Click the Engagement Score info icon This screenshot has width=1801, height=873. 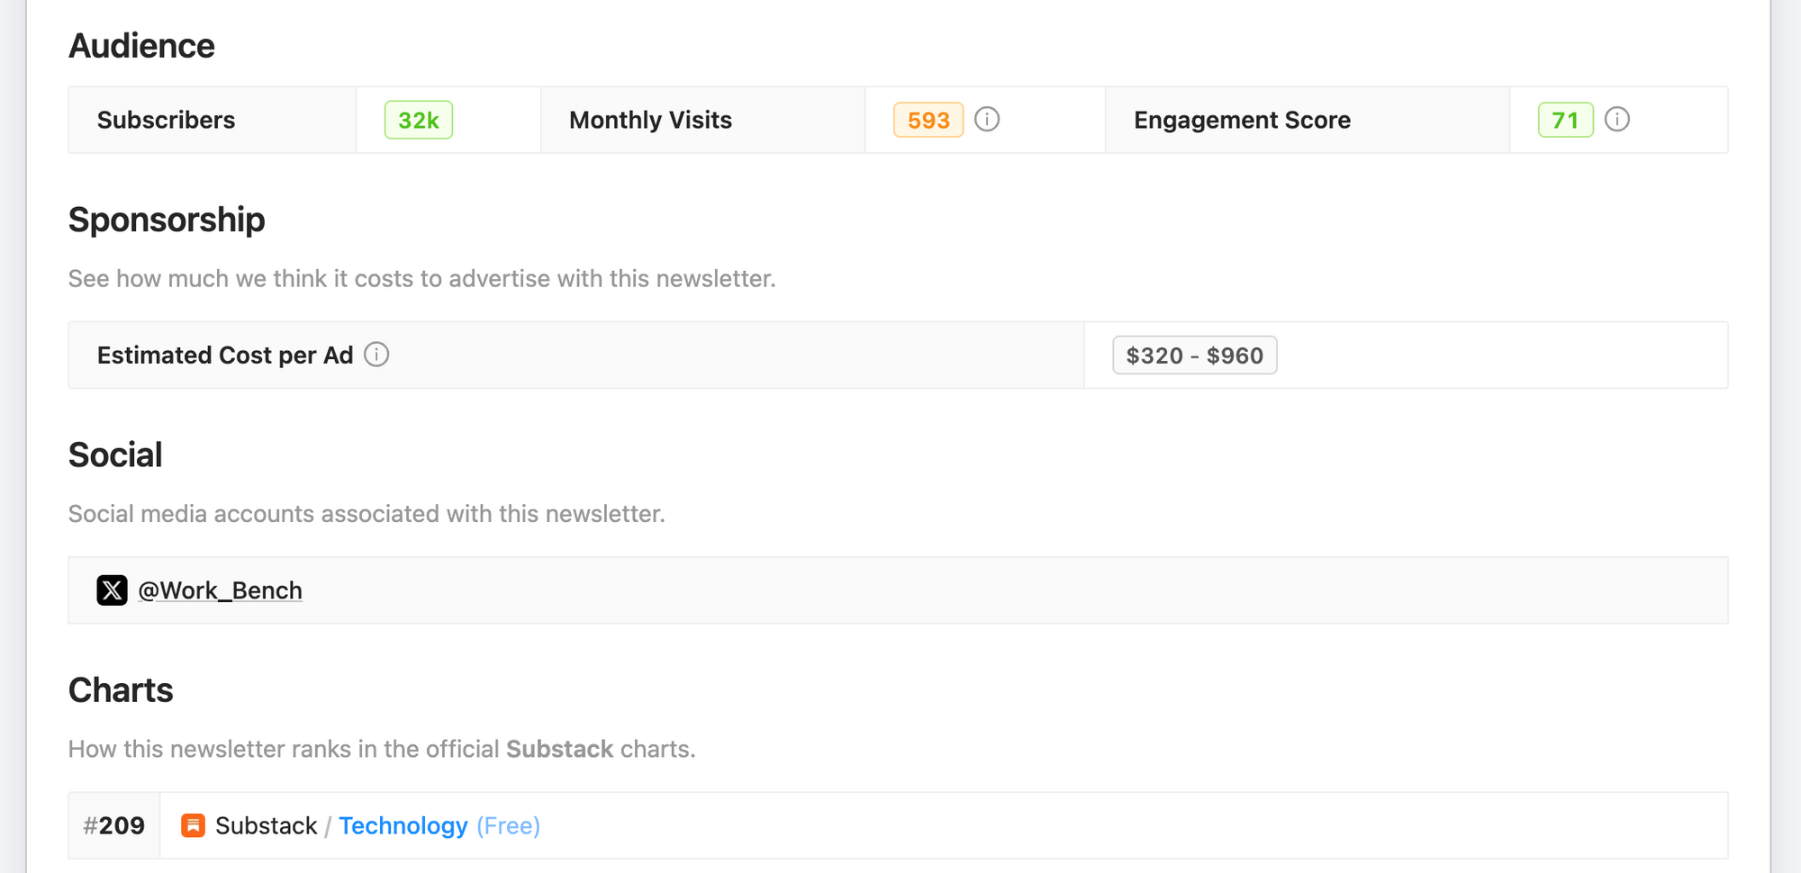click(x=1616, y=119)
